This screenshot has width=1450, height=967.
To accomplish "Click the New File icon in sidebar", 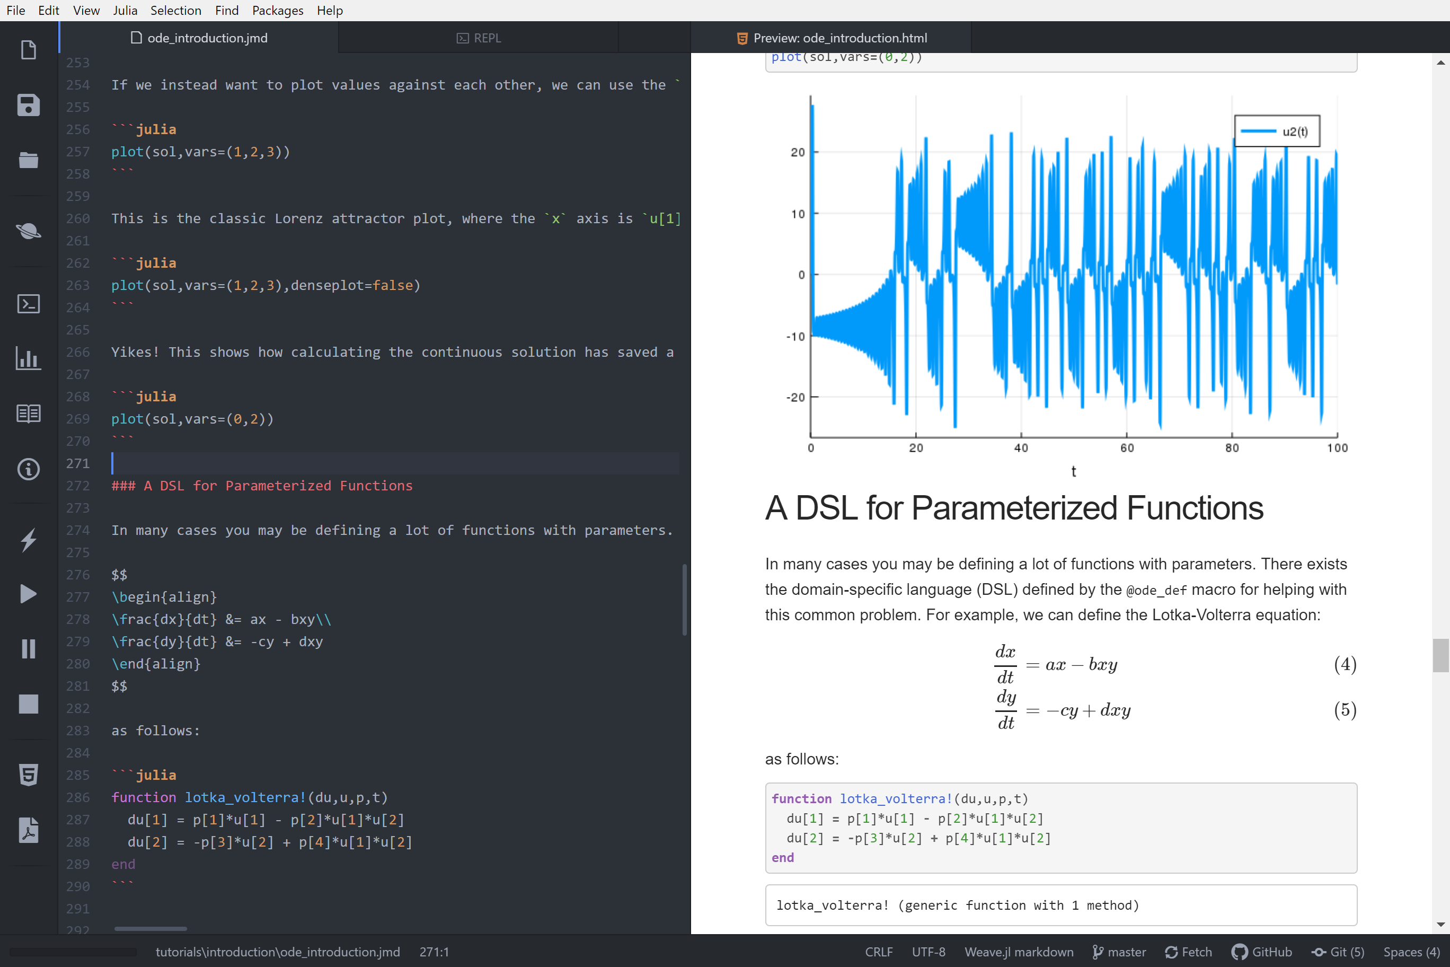I will (29, 50).
